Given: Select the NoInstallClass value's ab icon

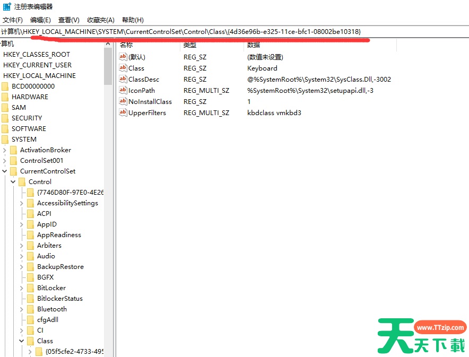Looking at the screenshot, I should [x=123, y=101].
